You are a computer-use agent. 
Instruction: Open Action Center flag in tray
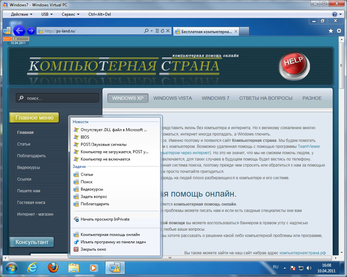293,268
